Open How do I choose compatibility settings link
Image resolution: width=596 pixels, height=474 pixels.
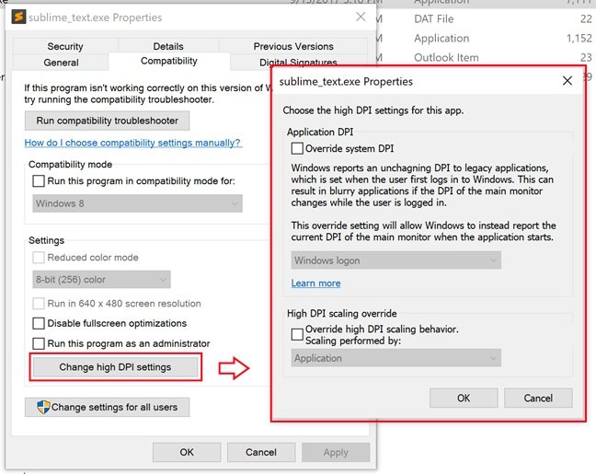(132, 143)
